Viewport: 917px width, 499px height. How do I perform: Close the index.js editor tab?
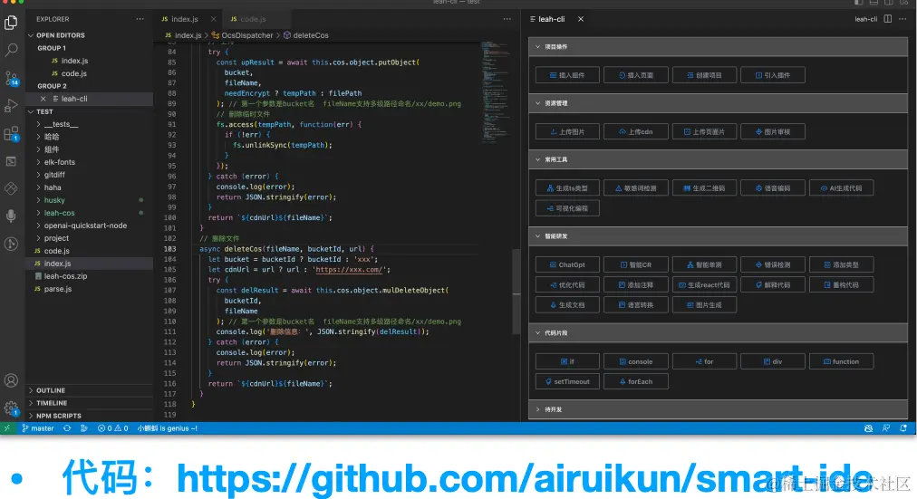(214, 19)
